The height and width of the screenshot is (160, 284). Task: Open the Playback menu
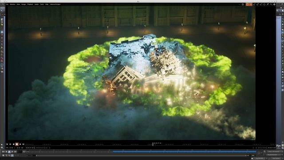click(30, 4)
